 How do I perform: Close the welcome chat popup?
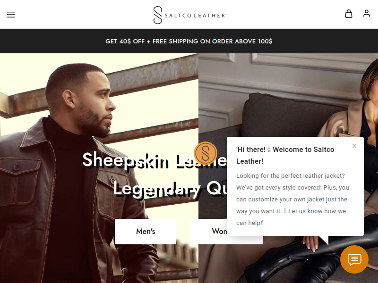click(354, 146)
